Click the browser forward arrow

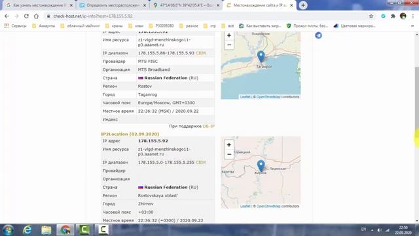tap(16, 16)
